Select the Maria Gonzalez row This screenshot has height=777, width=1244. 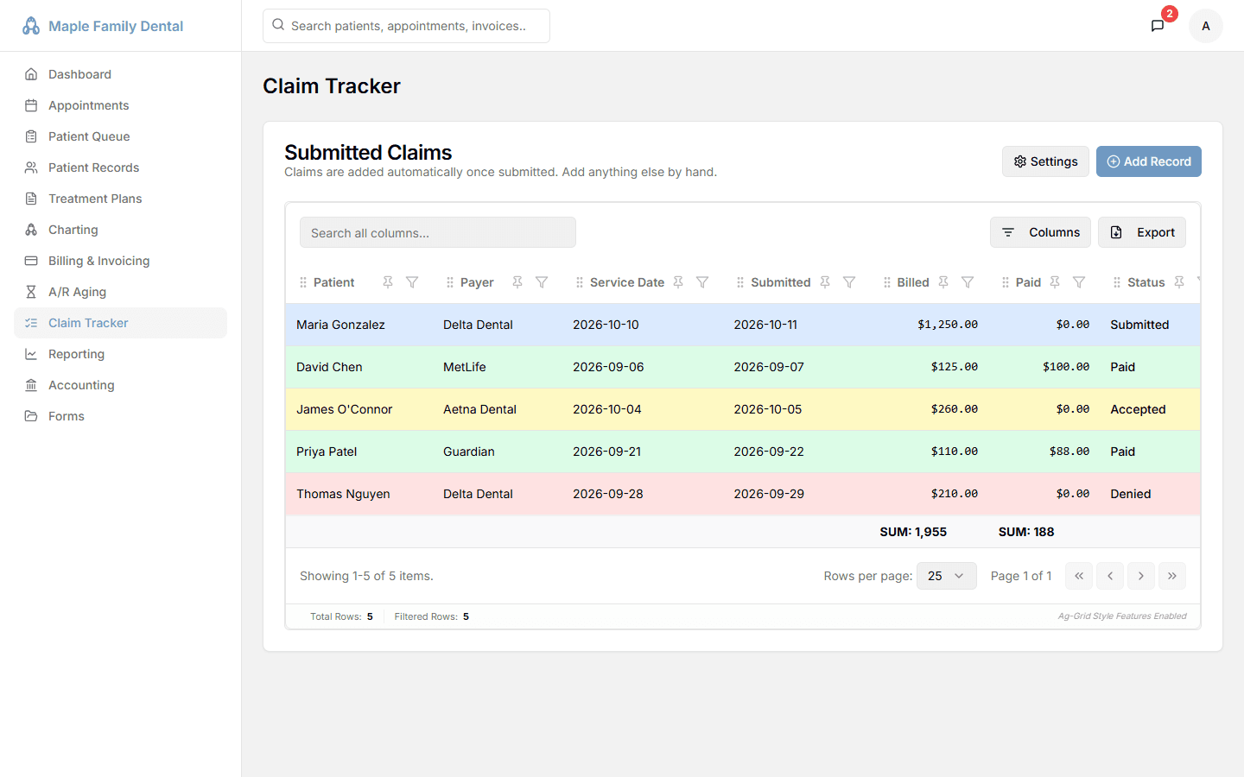[x=743, y=325]
